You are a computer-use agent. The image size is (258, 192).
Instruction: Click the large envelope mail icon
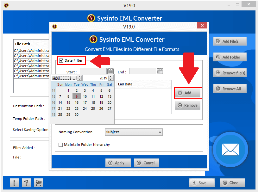point(230,149)
